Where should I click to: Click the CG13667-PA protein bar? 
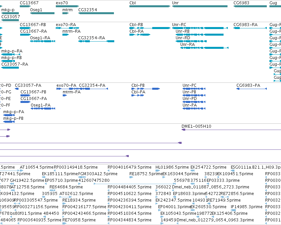click(x=25, y=102)
